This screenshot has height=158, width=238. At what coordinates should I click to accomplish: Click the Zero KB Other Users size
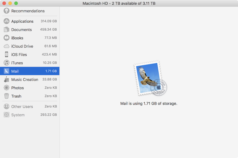[x=51, y=106]
